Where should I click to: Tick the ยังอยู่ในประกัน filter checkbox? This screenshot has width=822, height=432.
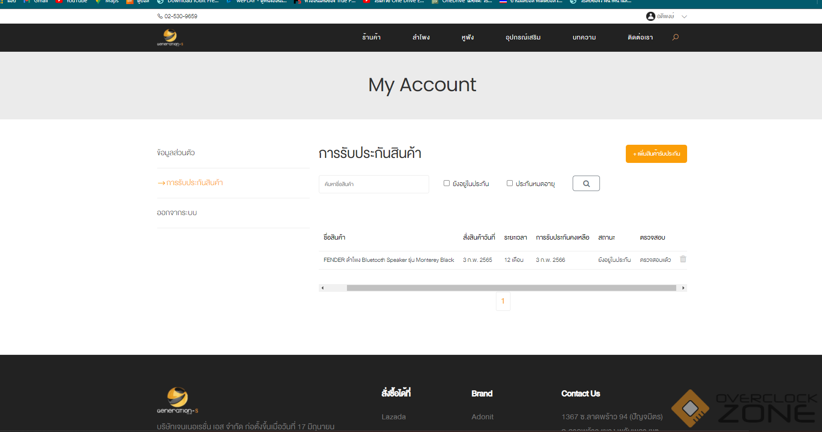tap(446, 183)
